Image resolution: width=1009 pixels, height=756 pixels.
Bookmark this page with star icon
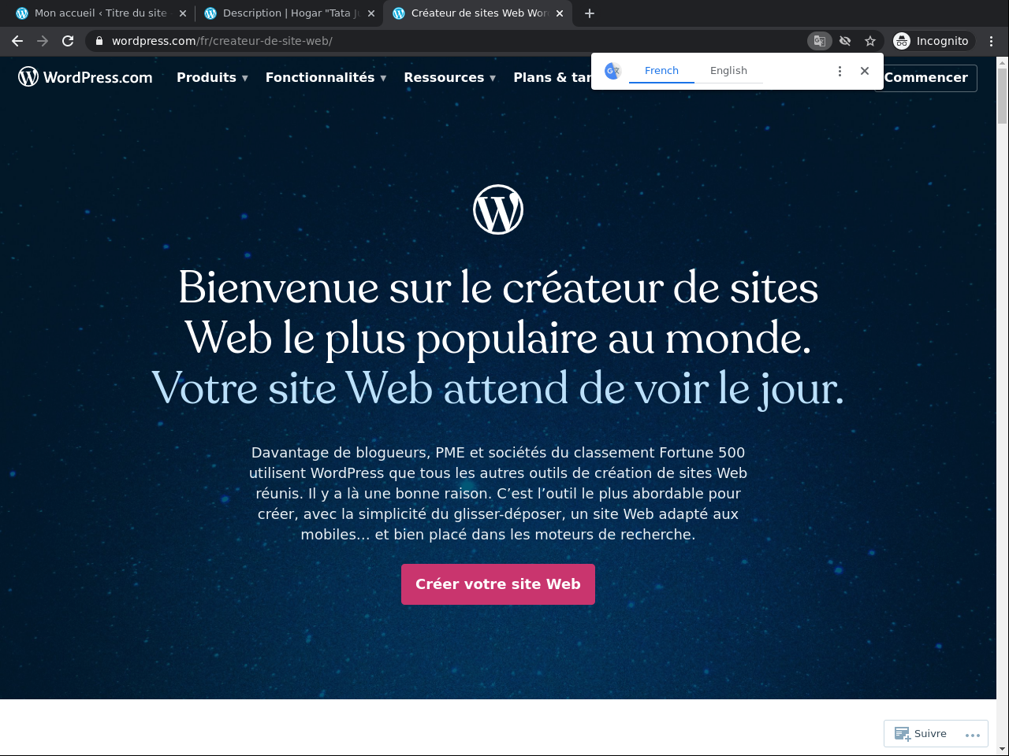pos(870,41)
